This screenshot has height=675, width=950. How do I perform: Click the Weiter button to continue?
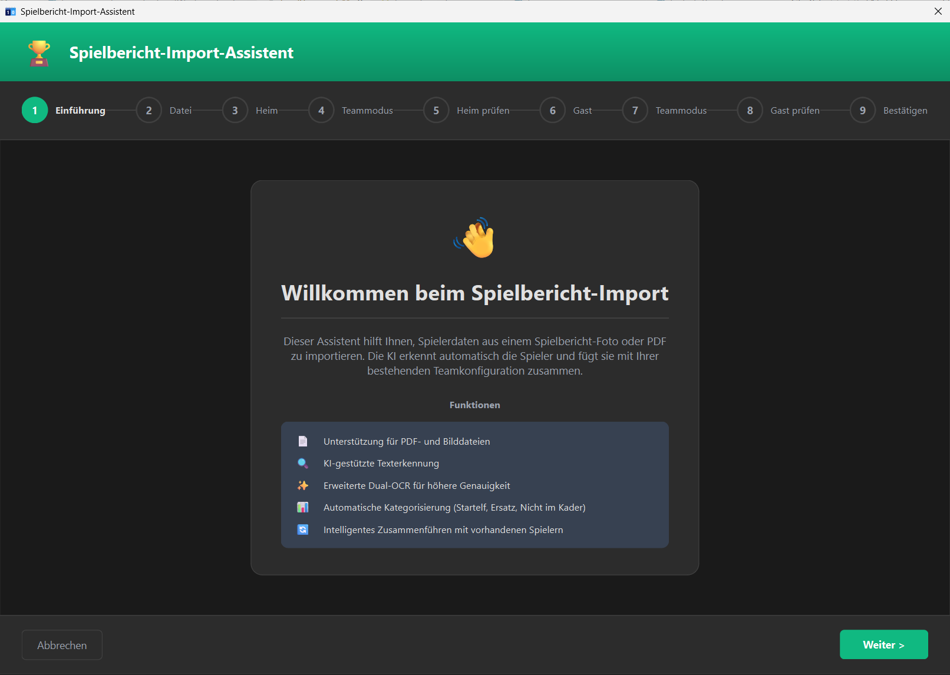click(883, 644)
